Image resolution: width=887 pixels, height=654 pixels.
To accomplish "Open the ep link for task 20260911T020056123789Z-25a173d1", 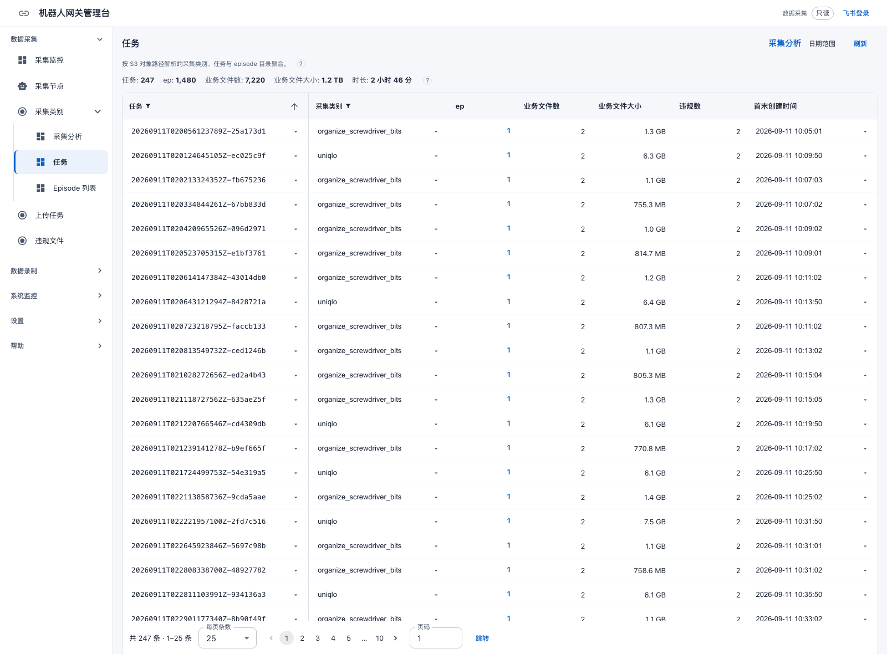I will pos(509,131).
